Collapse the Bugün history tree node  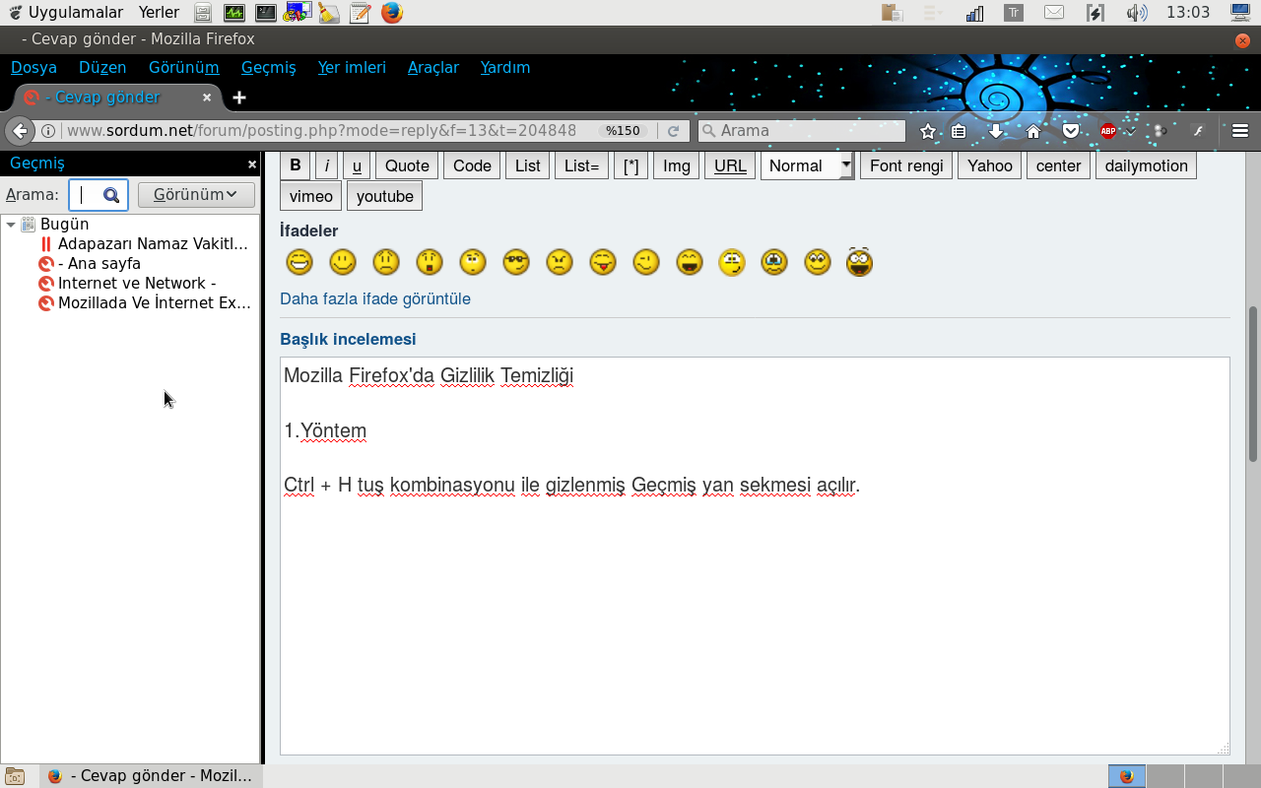[11, 225]
